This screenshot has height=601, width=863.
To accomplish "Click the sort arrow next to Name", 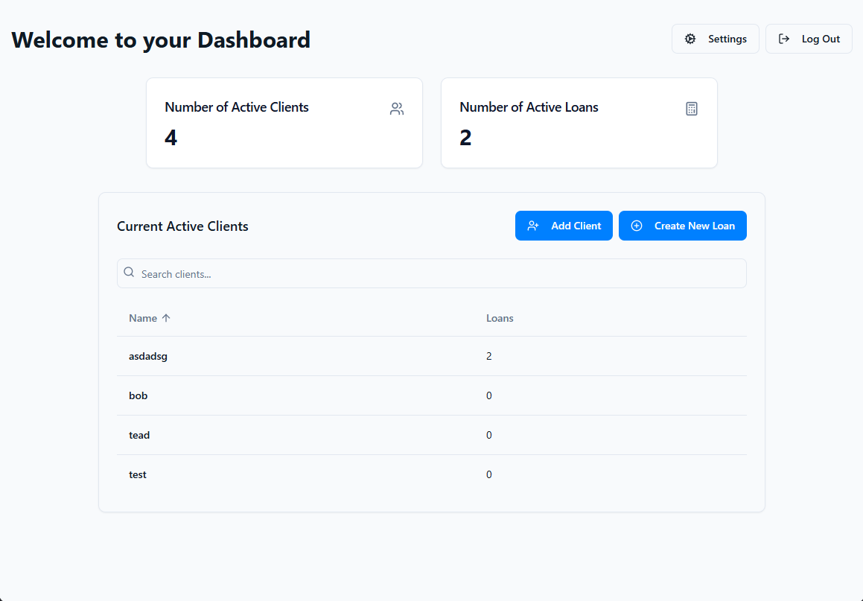I will (165, 318).
